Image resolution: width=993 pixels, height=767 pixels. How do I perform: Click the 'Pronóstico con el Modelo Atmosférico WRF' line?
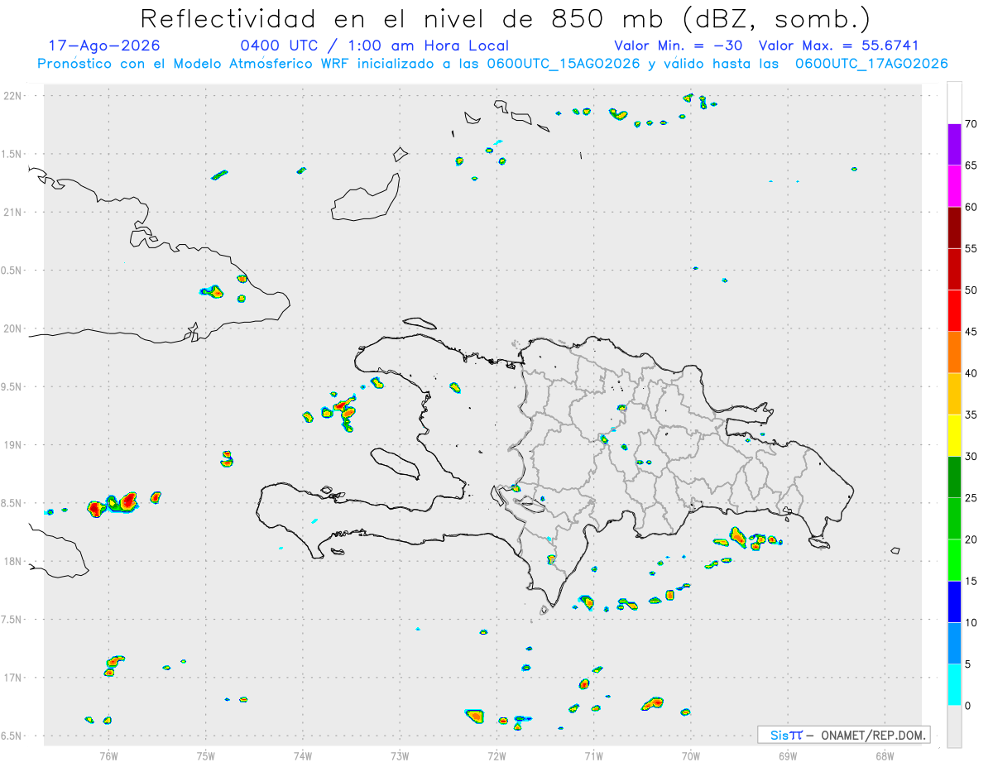click(492, 64)
